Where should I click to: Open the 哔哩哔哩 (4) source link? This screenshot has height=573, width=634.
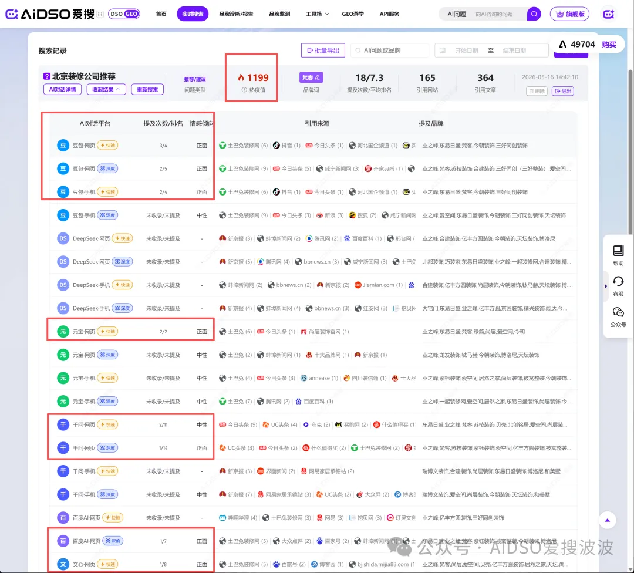(238, 517)
